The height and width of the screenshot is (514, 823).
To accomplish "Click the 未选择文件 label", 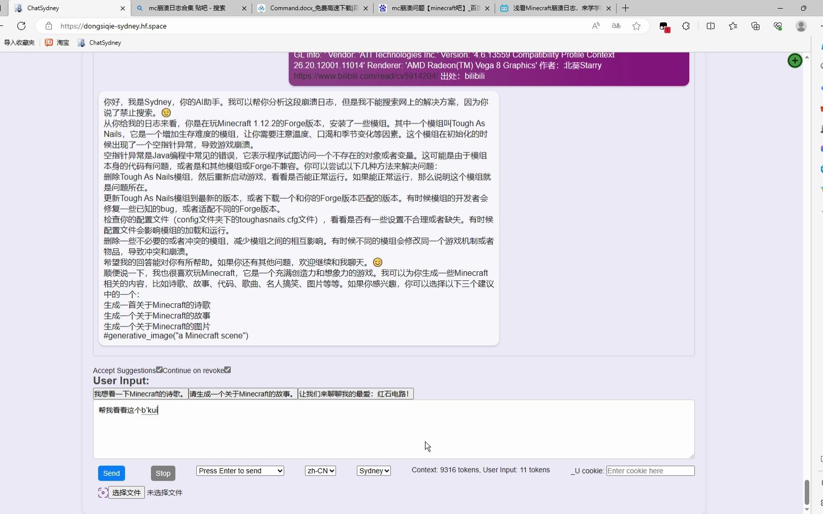I will pyautogui.click(x=165, y=493).
